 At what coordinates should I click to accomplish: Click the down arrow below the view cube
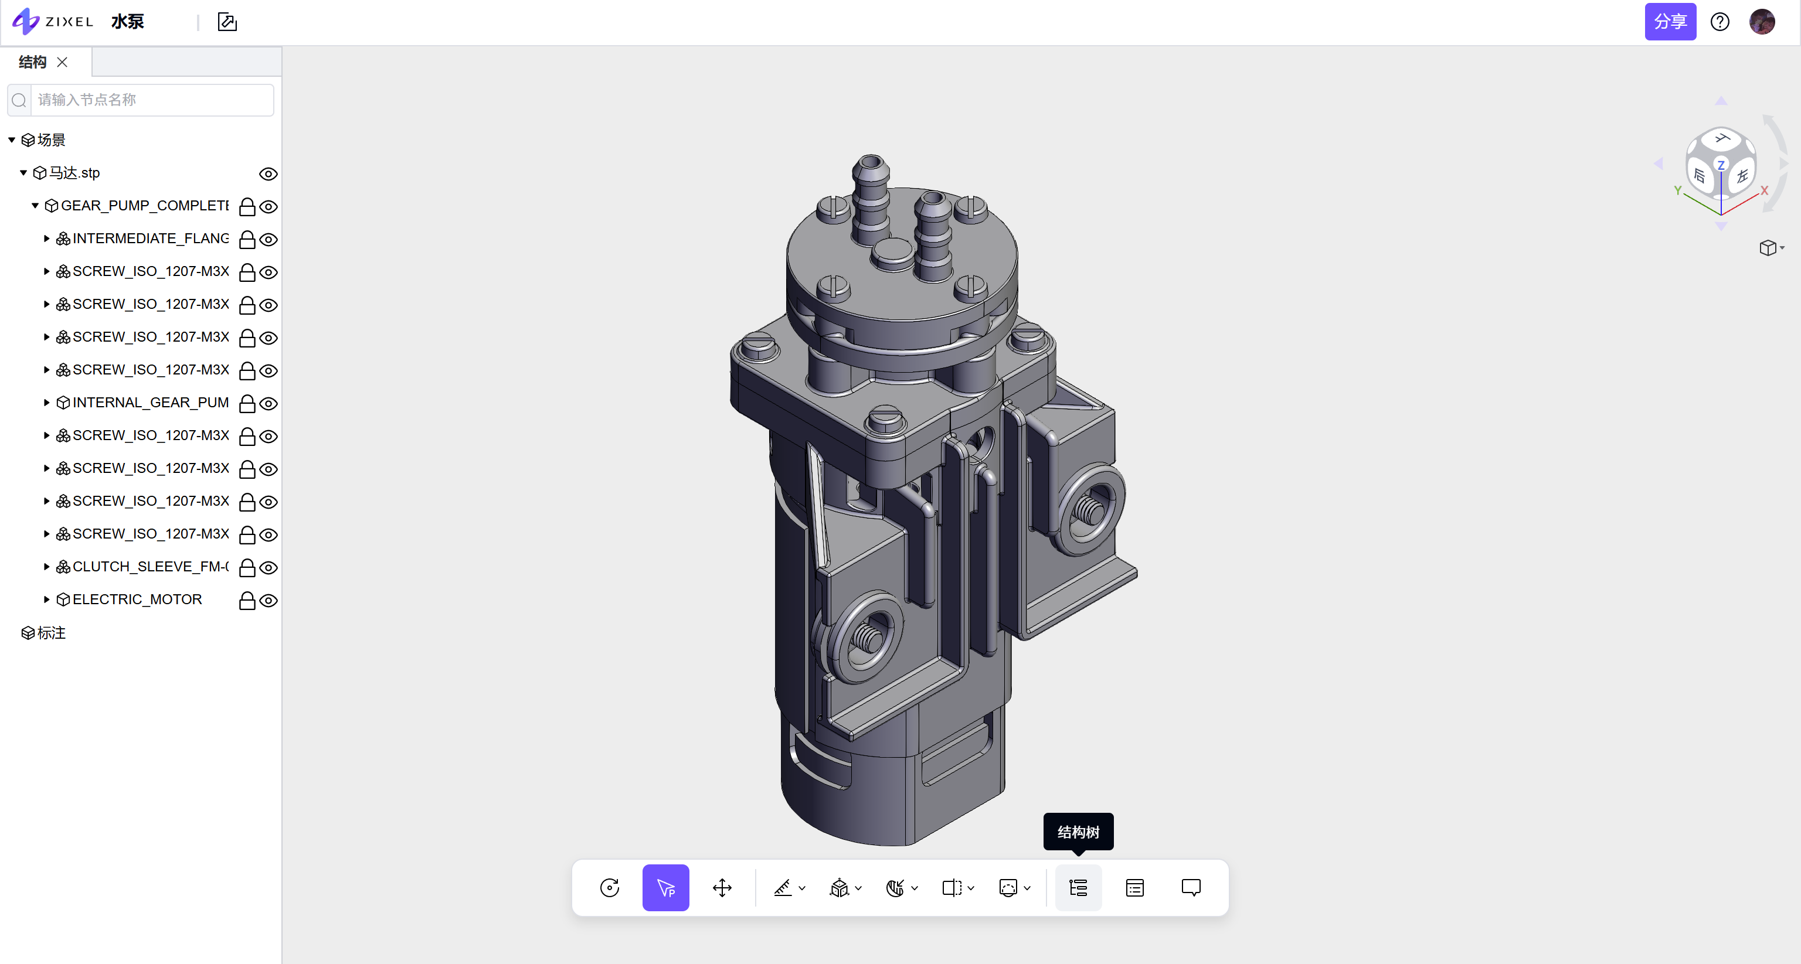point(1721,226)
